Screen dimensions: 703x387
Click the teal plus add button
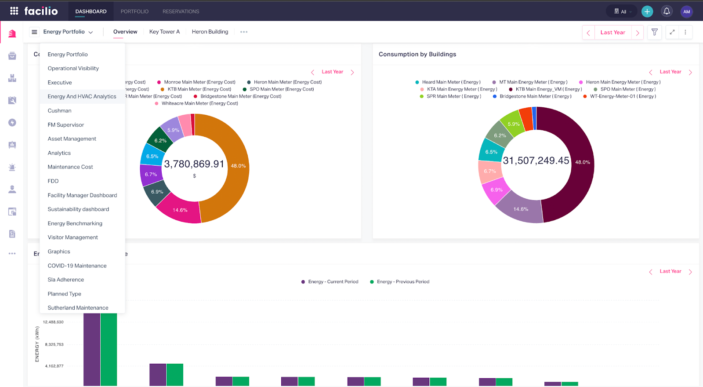point(647,11)
